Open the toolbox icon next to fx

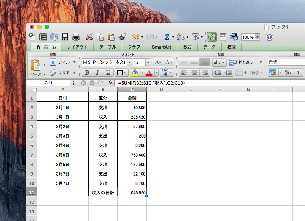pyautogui.click(x=223, y=37)
